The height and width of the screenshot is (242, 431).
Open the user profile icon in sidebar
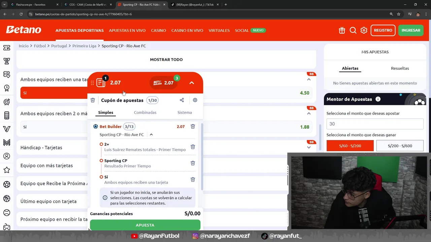tap(6, 156)
